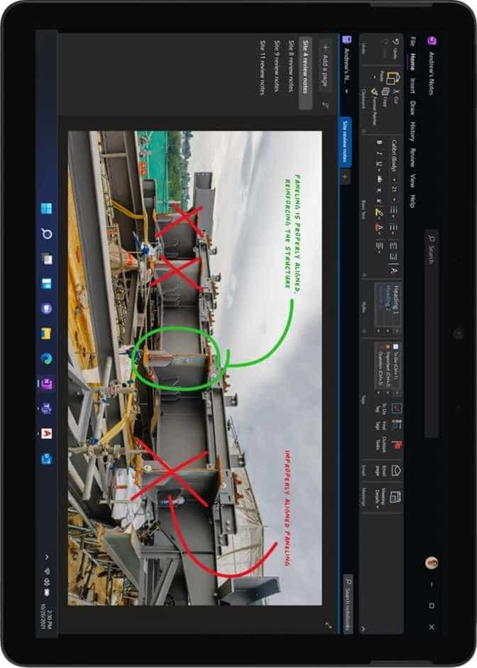Toggle Bold formatting
The width and height of the screenshot is (477, 668).
coord(379,143)
